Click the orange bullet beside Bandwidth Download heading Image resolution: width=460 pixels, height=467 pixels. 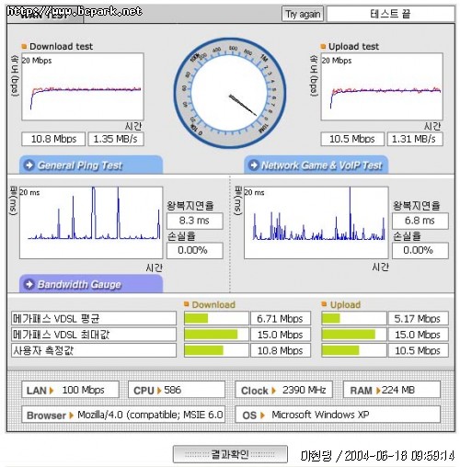click(x=186, y=304)
